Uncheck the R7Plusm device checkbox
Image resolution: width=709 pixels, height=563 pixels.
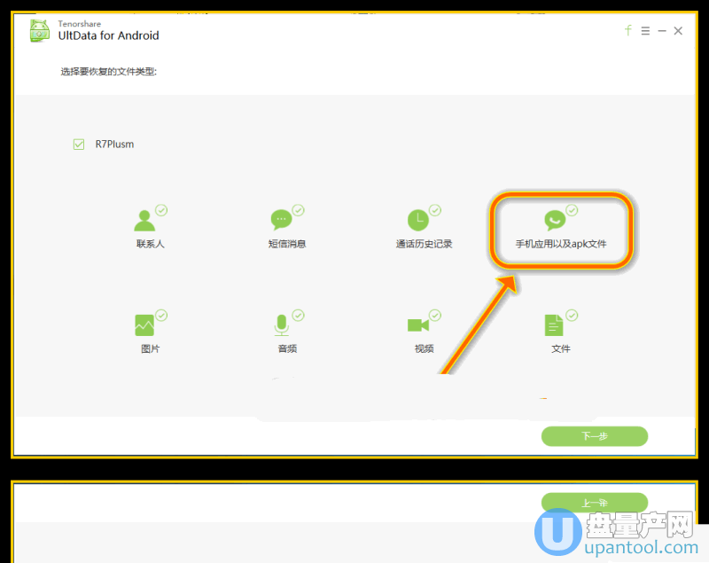(79, 144)
